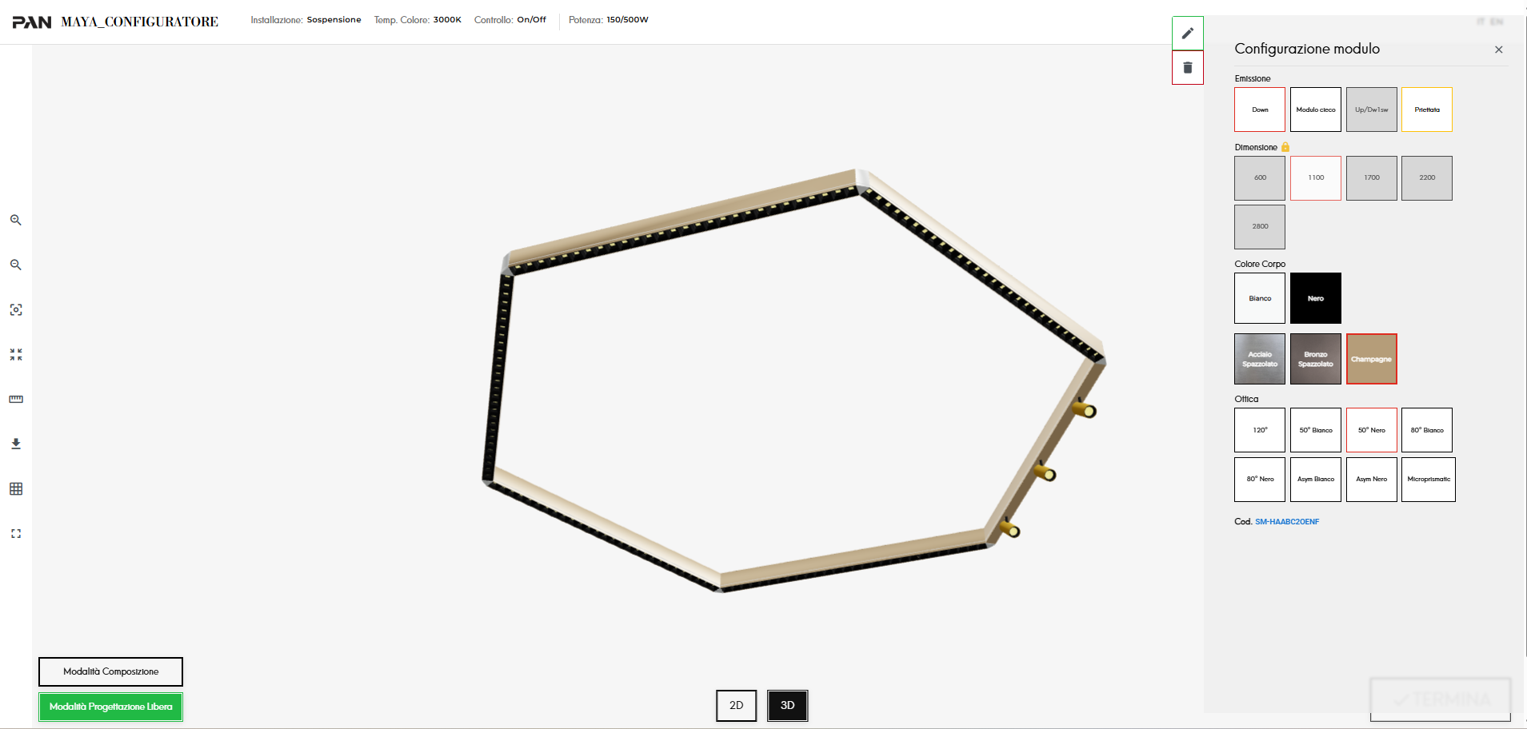Select the Down emission option
1527x729 pixels.
pyautogui.click(x=1260, y=110)
